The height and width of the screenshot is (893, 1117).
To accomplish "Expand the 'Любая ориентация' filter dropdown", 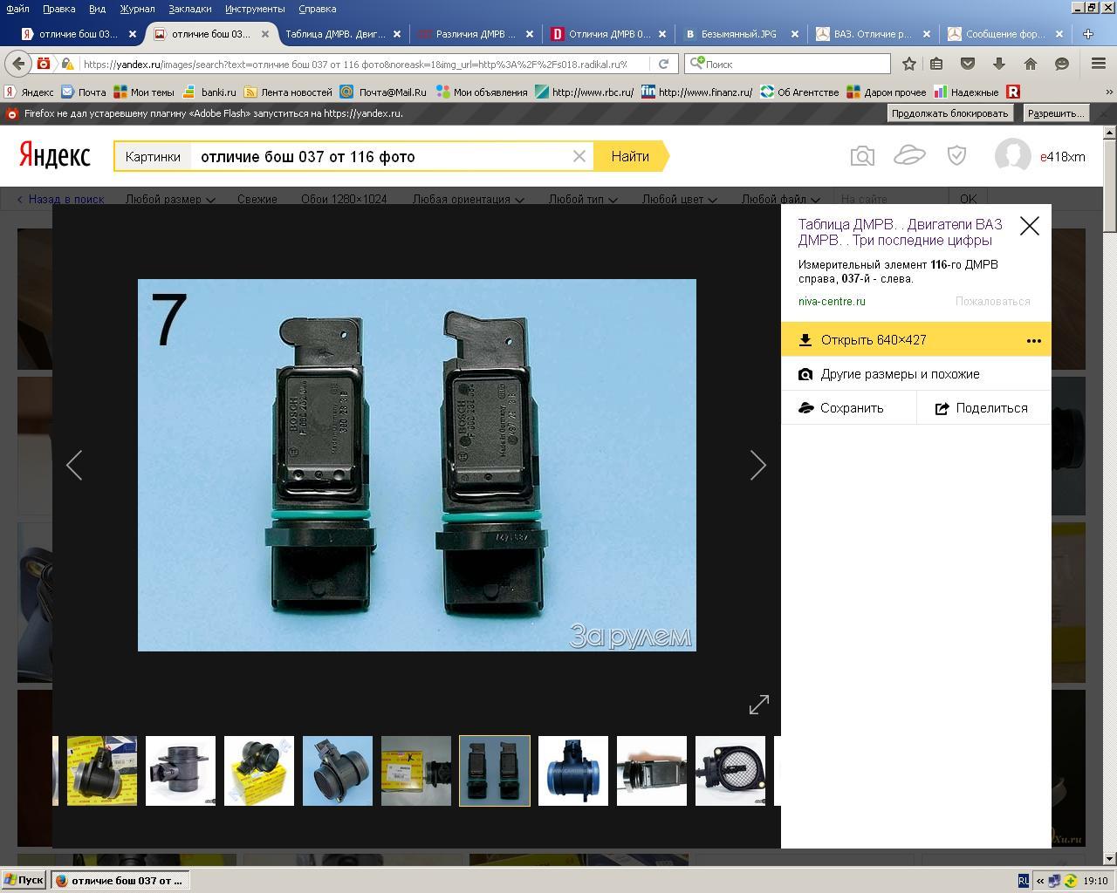I will click(x=468, y=199).
